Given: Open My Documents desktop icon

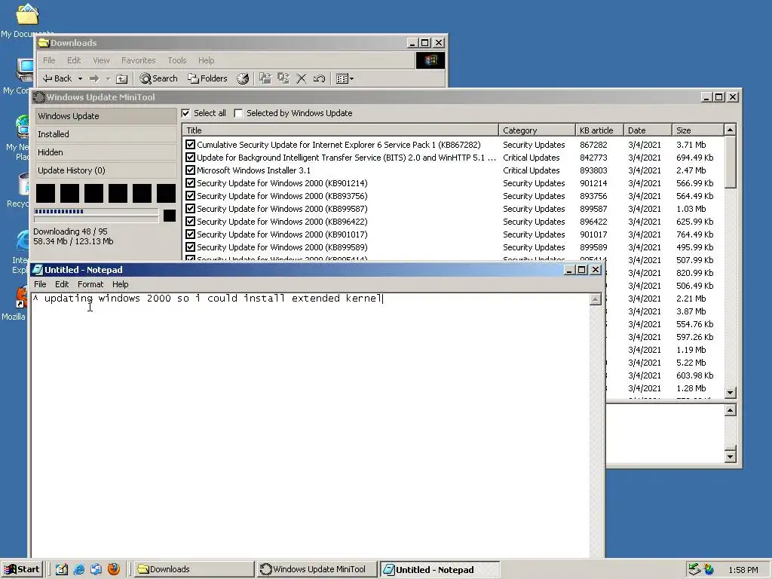Looking at the screenshot, I should (27, 20).
